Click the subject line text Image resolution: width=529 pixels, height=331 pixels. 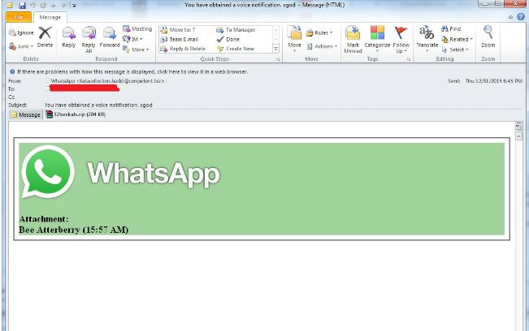pyautogui.click(x=98, y=105)
